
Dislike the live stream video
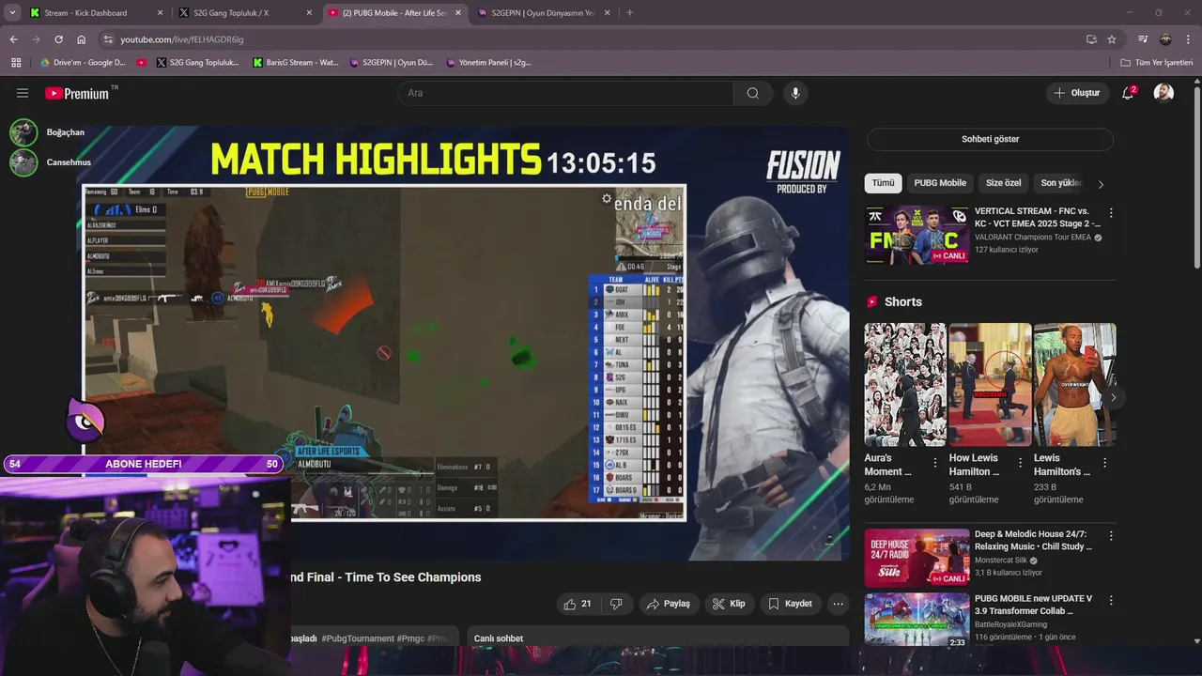[x=616, y=604]
